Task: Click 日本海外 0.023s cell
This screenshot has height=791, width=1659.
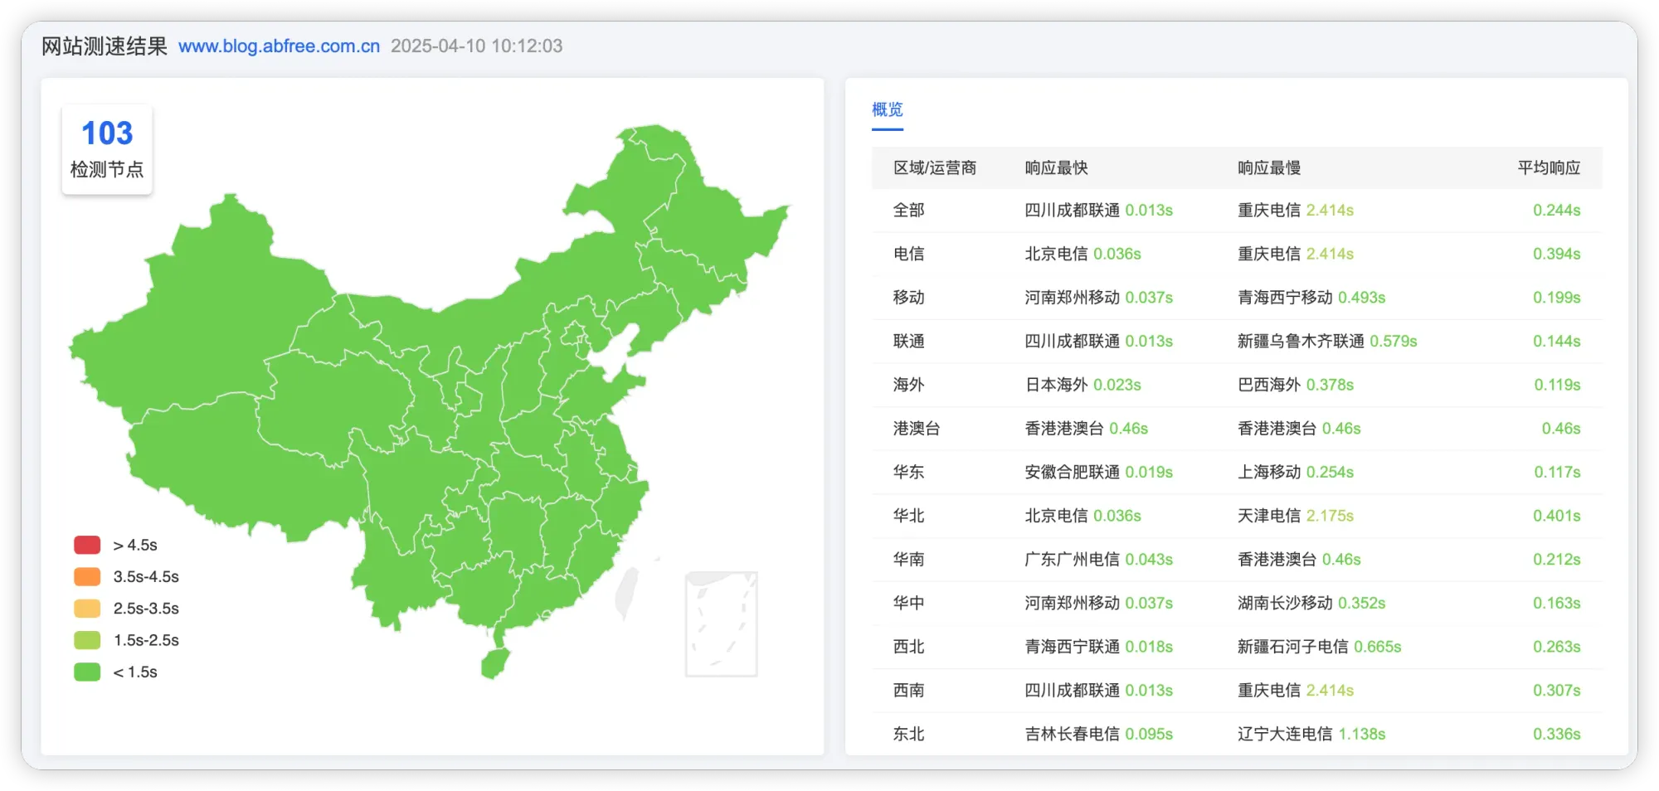Action: (1083, 385)
